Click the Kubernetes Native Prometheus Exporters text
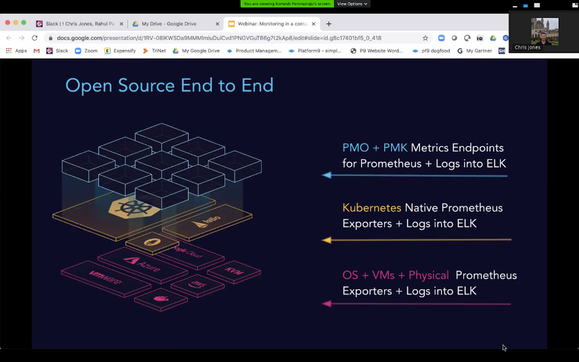 (422, 216)
